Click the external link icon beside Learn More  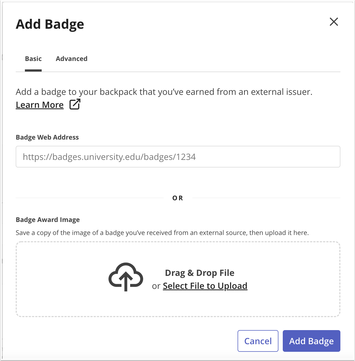tap(75, 104)
